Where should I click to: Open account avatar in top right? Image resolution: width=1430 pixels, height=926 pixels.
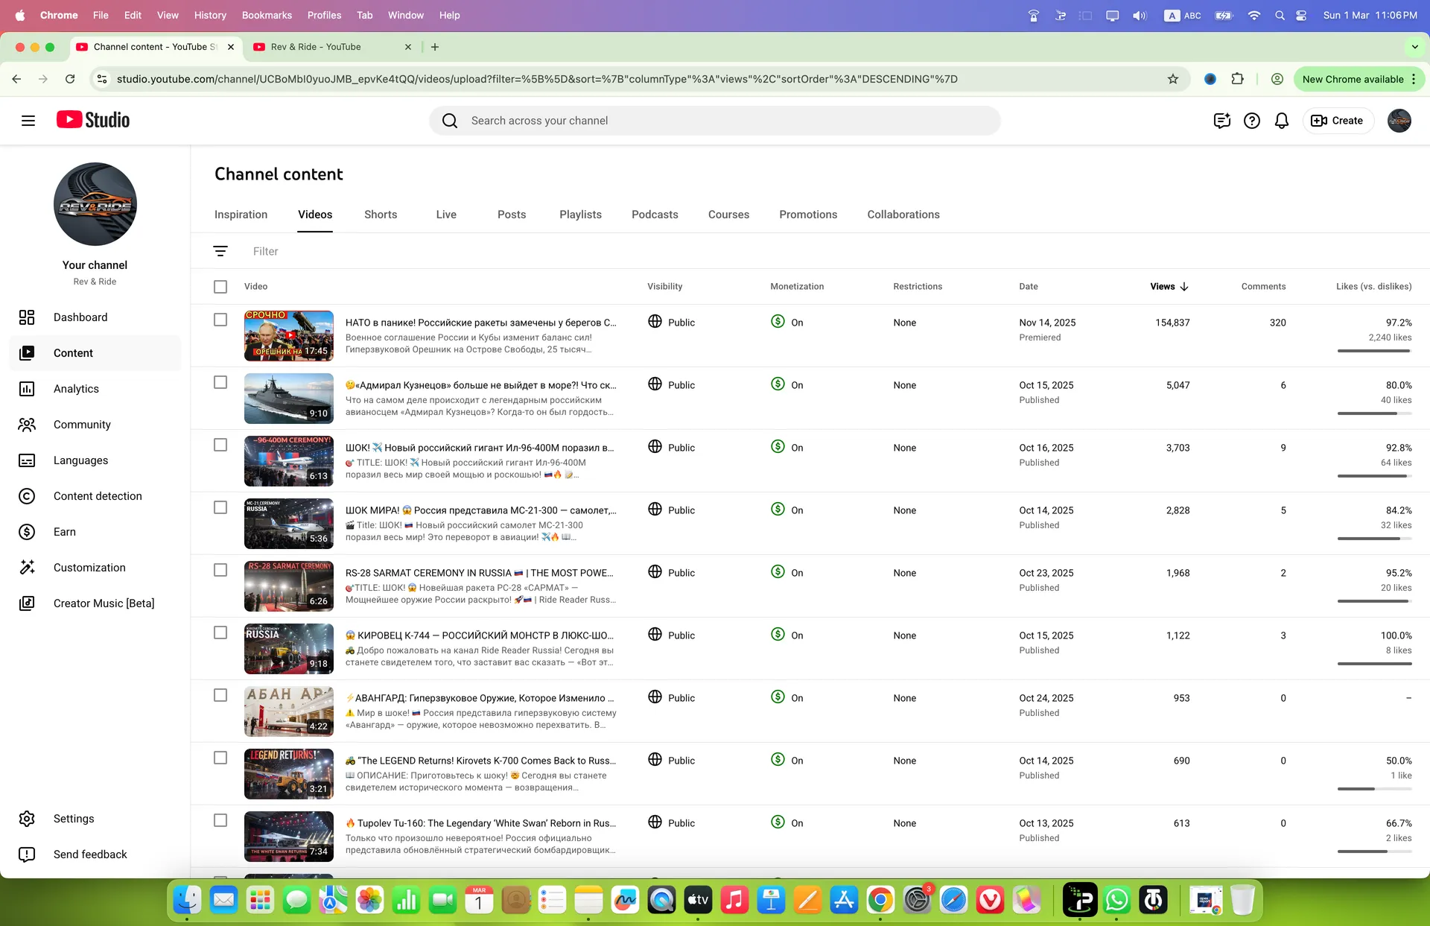click(1399, 121)
